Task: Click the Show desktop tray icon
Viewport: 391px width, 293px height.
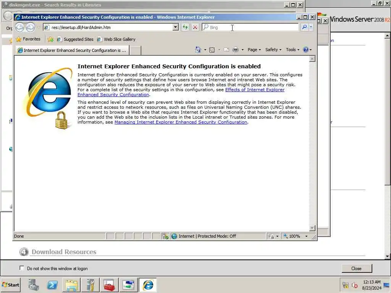Action: 387,285
